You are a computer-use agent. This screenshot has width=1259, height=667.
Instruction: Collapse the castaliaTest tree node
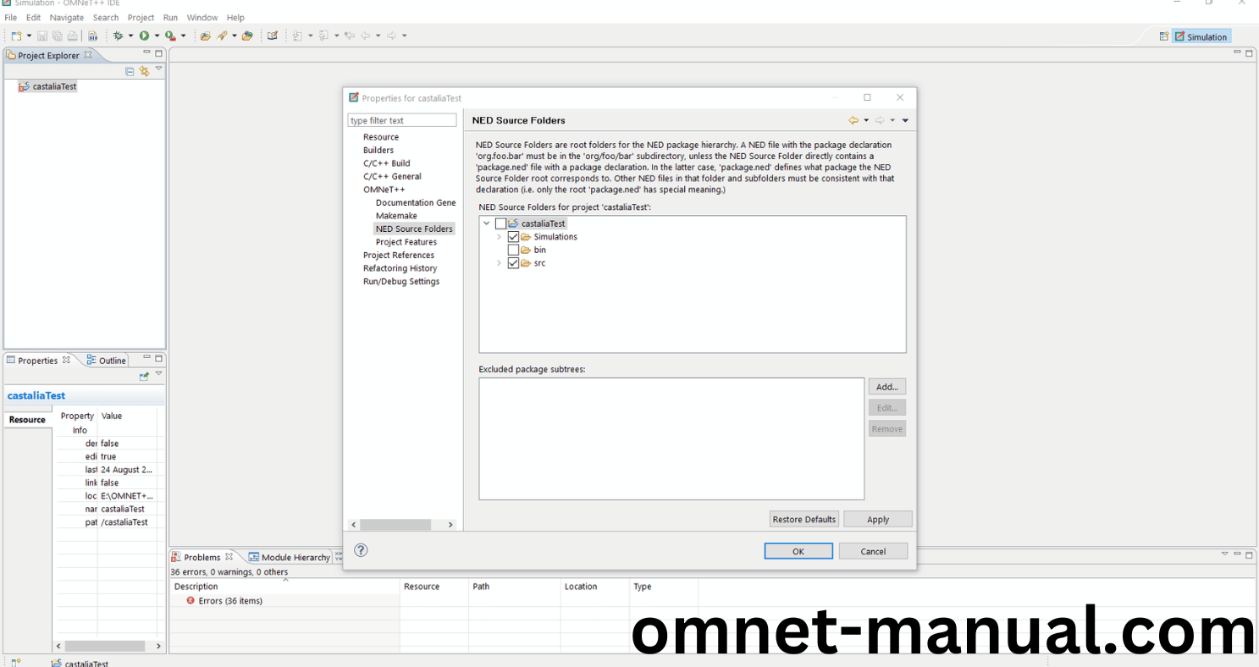tap(486, 223)
